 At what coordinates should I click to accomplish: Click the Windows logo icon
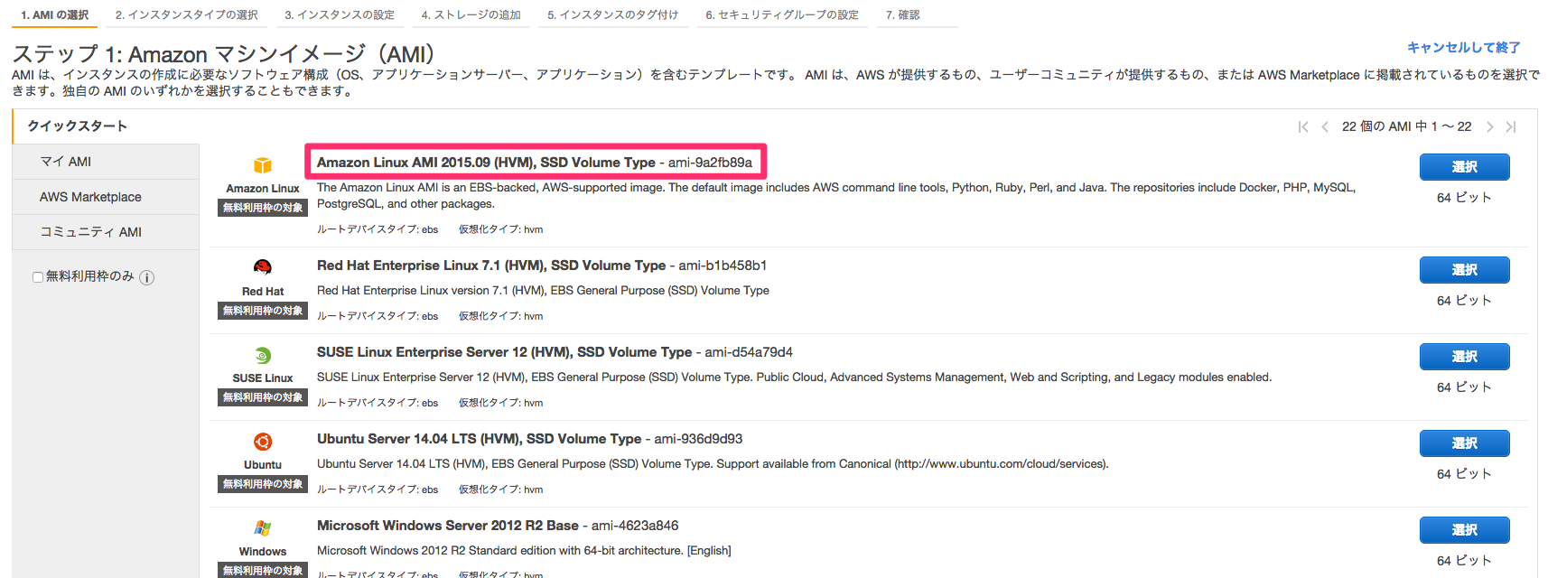[263, 528]
